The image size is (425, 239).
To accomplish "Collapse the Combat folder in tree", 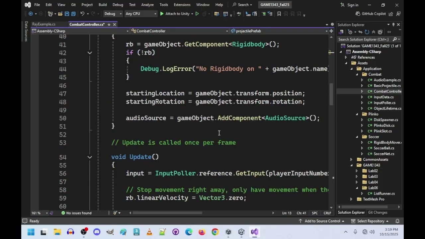I will pos(357,74).
